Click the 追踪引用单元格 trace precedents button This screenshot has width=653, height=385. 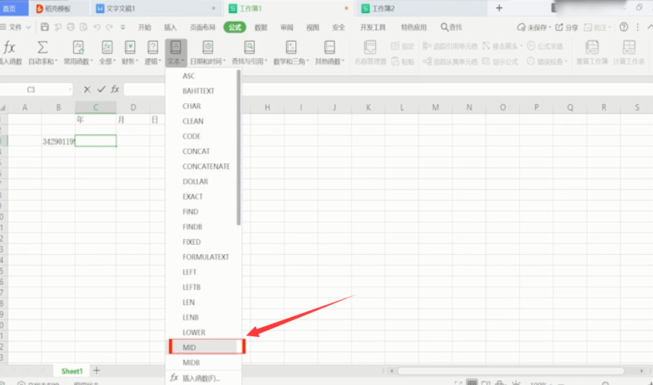pyautogui.click(x=450, y=46)
